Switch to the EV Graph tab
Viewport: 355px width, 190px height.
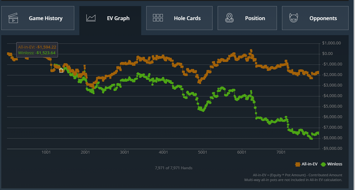click(110, 20)
